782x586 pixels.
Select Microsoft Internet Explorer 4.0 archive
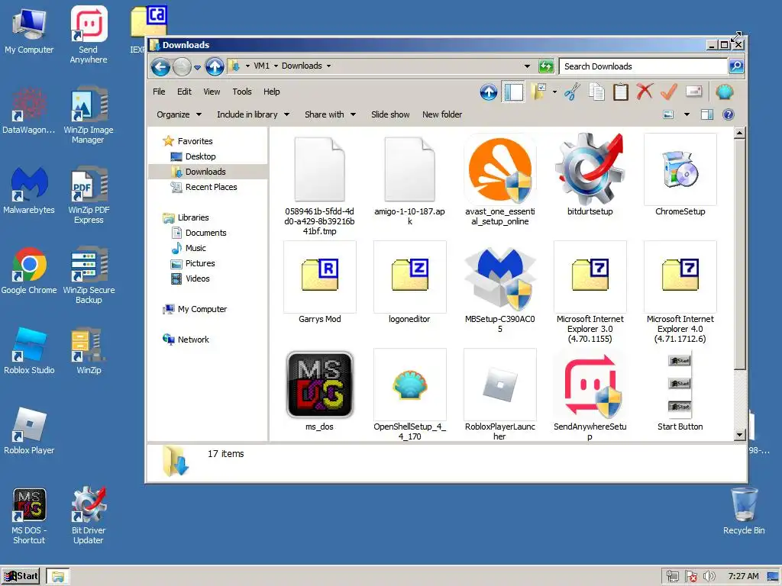click(680, 292)
